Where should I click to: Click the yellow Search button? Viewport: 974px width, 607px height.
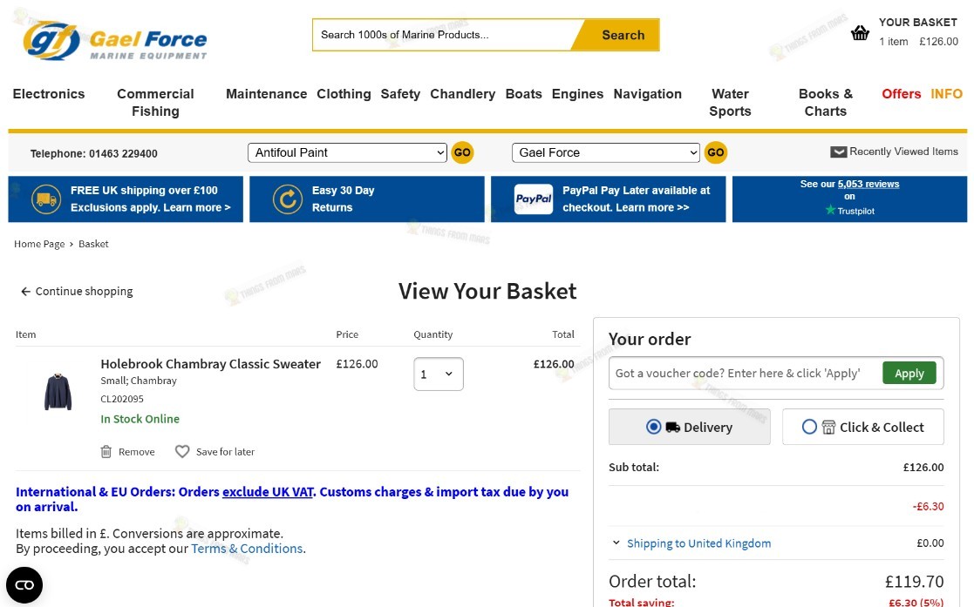click(x=616, y=35)
